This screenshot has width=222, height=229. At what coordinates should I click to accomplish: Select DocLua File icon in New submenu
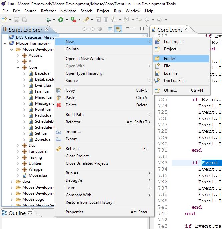[x=157, y=81]
